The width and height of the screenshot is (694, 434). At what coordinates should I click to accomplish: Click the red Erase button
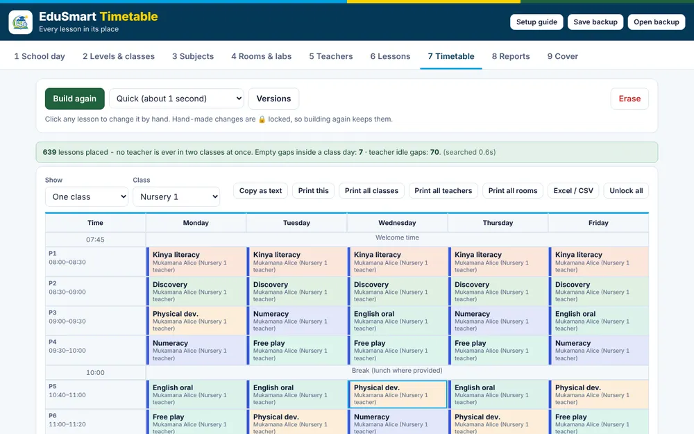click(629, 99)
